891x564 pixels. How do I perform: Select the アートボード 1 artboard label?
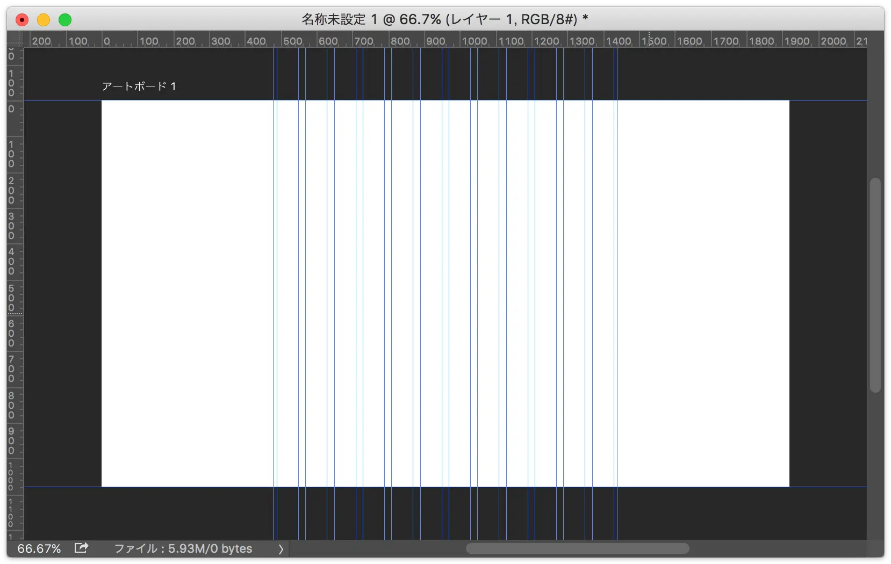tap(139, 86)
